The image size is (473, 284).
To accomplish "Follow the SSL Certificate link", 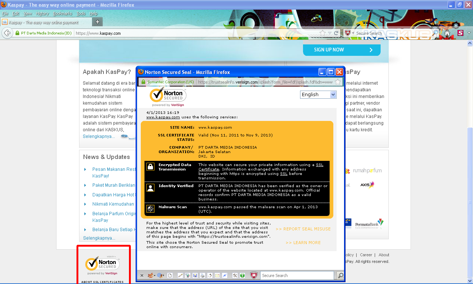I will (261, 167).
